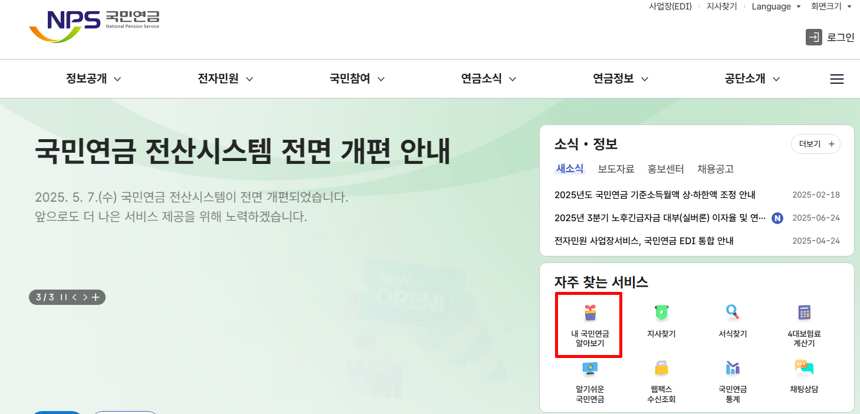Open 전자민원 사업장서비스 EDI 통합 안내 notice
The image size is (860, 414).
[x=644, y=241]
